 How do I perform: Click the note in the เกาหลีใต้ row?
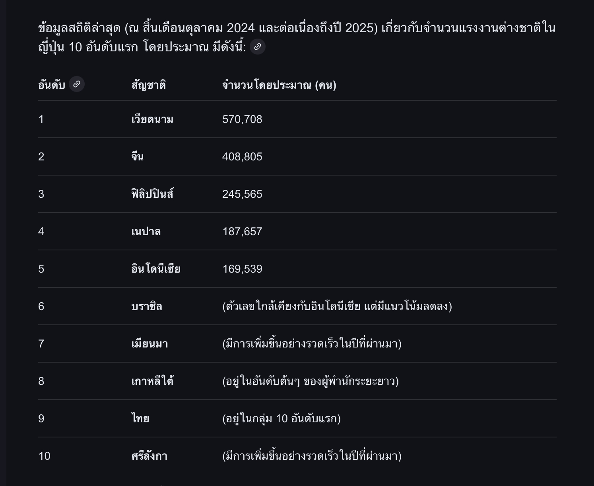(x=310, y=381)
